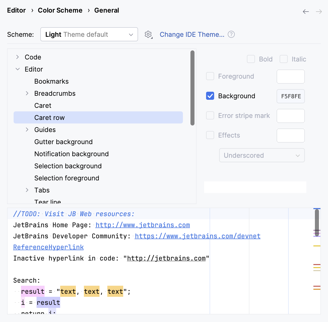
Task: Navigate to Editor breadcrumb
Action: click(16, 10)
